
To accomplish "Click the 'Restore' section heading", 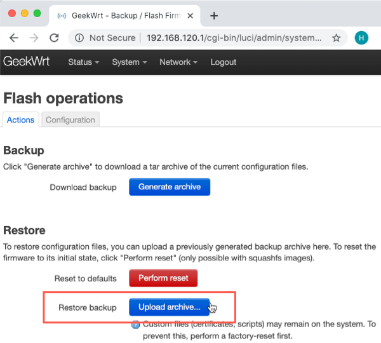I will point(24,230).
